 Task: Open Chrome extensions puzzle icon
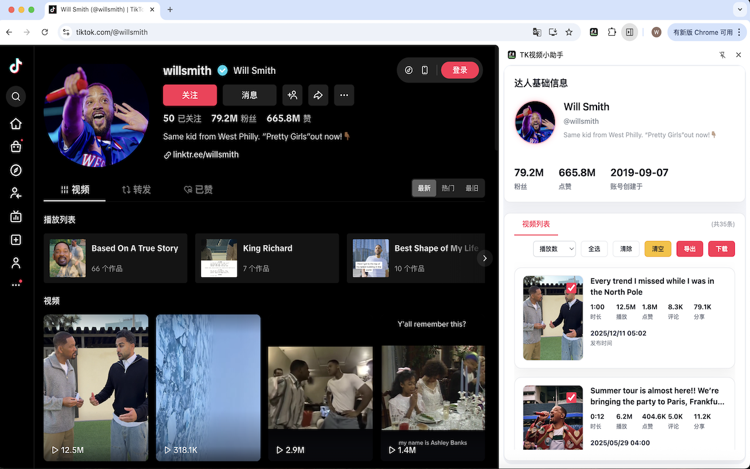tap(612, 32)
